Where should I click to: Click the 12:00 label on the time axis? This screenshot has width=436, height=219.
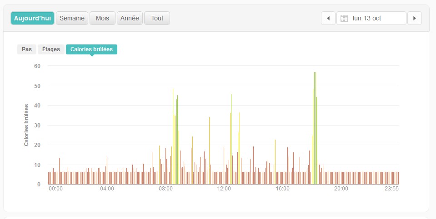pos(224,189)
